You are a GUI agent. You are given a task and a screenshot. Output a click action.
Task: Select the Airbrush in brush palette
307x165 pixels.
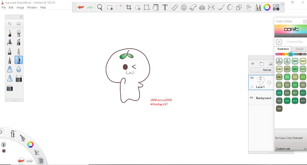(19, 33)
